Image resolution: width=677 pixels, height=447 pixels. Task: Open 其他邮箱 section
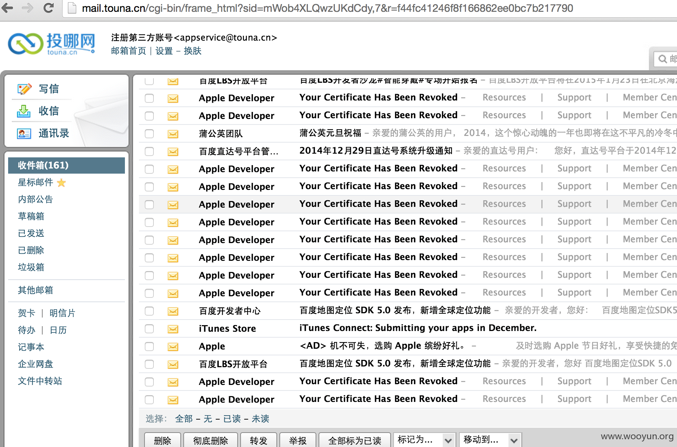[x=35, y=290]
